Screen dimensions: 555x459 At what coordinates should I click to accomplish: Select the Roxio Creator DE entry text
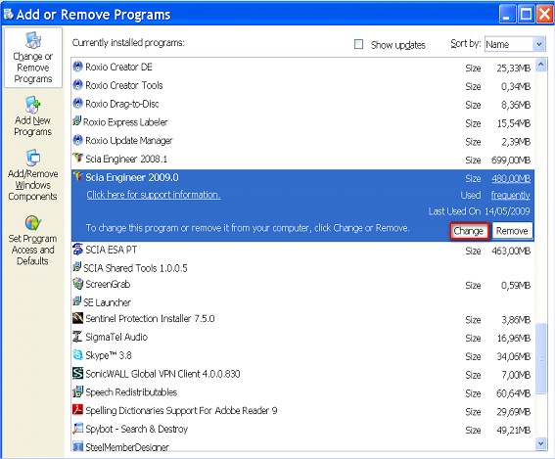[119, 67]
